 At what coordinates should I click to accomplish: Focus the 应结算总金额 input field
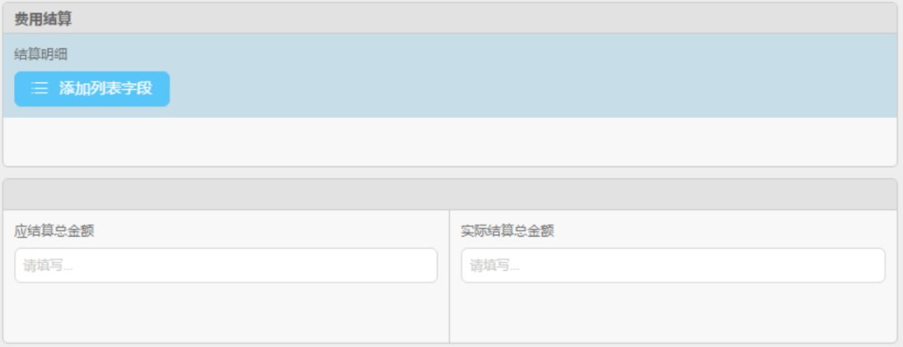tap(226, 266)
